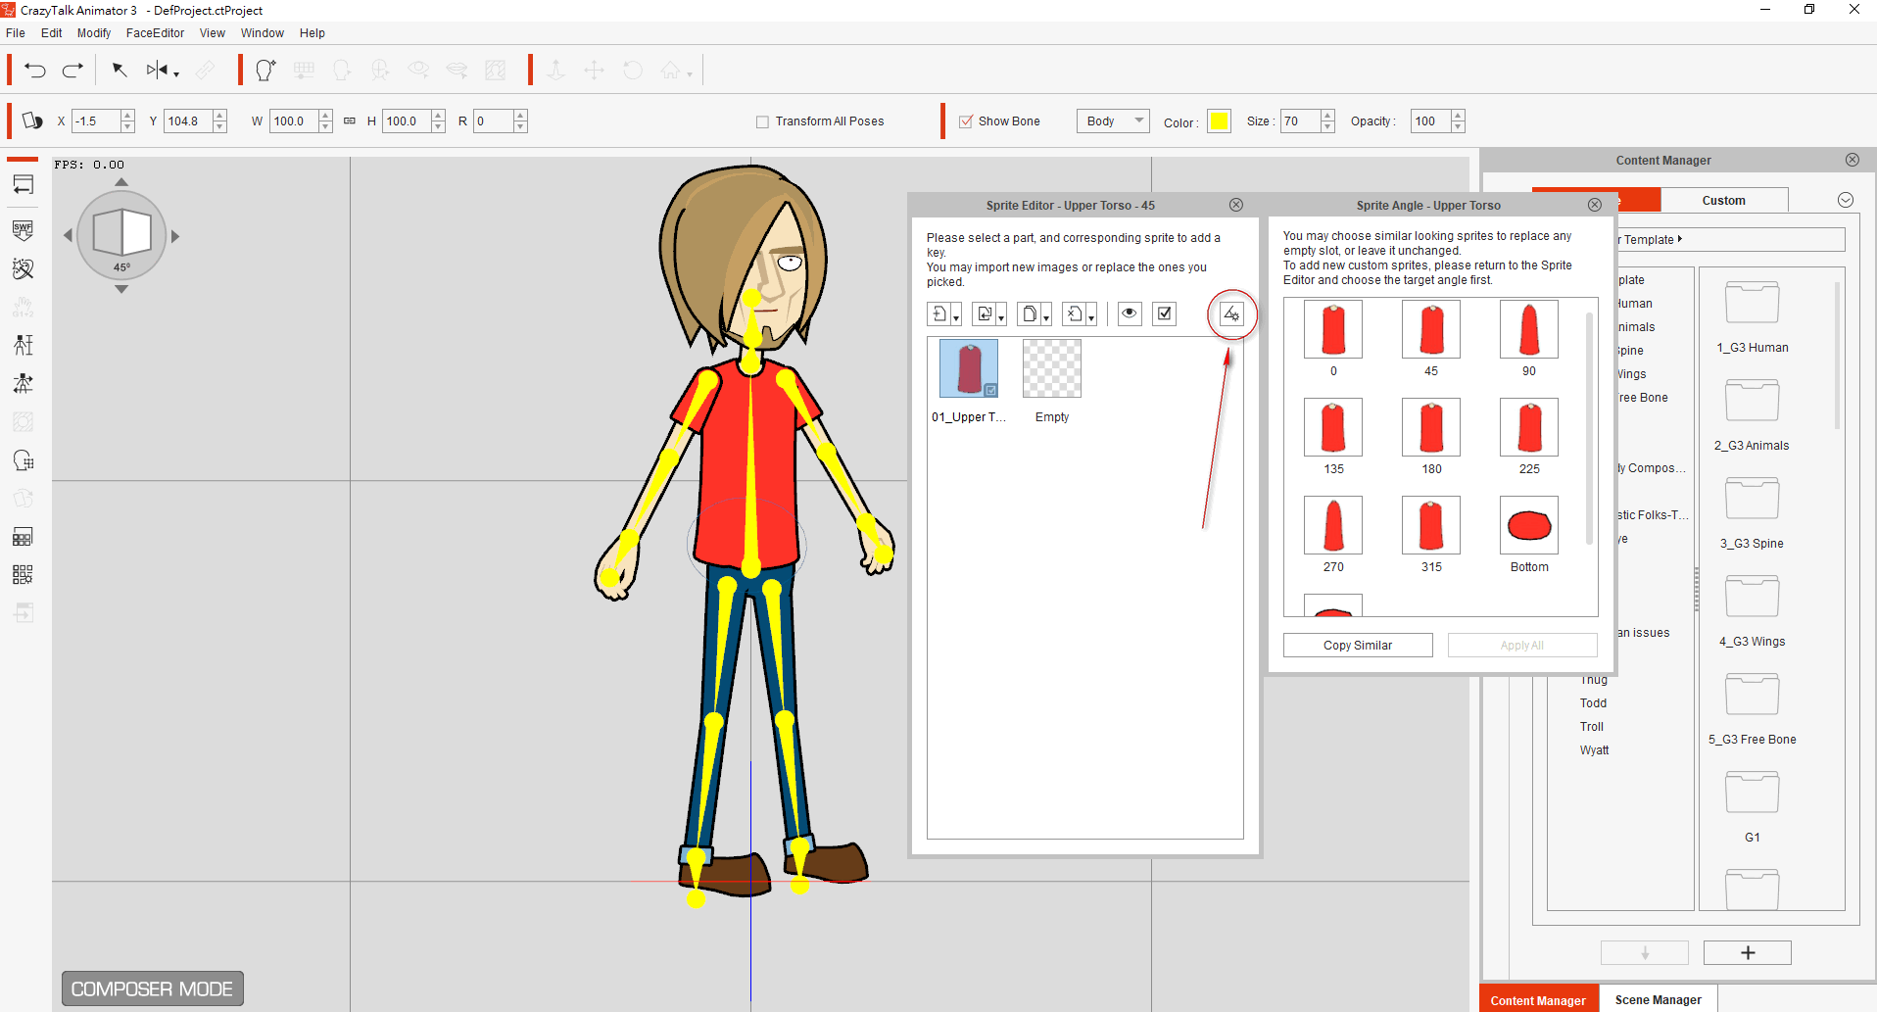The height and width of the screenshot is (1012, 1877).
Task: Select the 01_Upper Torso sprite thumbnail
Action: click(969, 368)
